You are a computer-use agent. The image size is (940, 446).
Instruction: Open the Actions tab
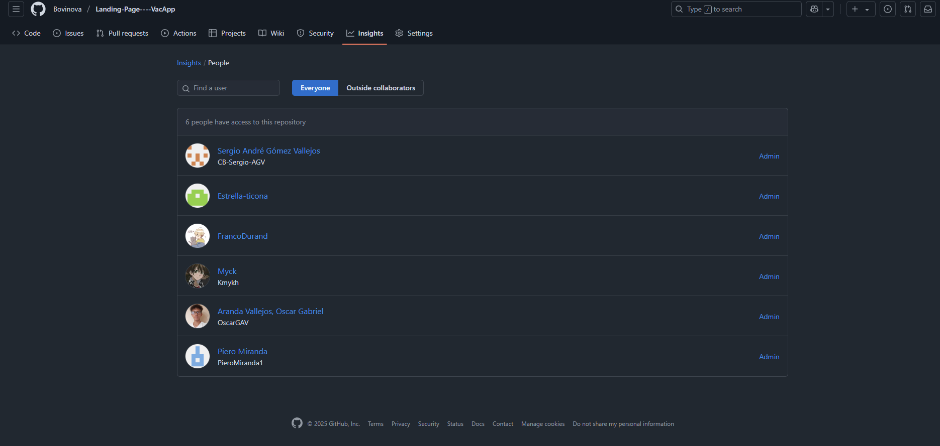178,33
